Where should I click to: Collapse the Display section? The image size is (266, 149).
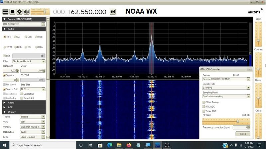click(24, 112)
